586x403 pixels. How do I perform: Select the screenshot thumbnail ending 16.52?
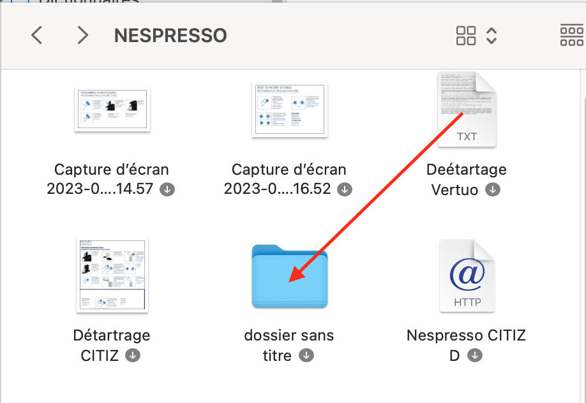pyautogui.click(x=290, y=110)
